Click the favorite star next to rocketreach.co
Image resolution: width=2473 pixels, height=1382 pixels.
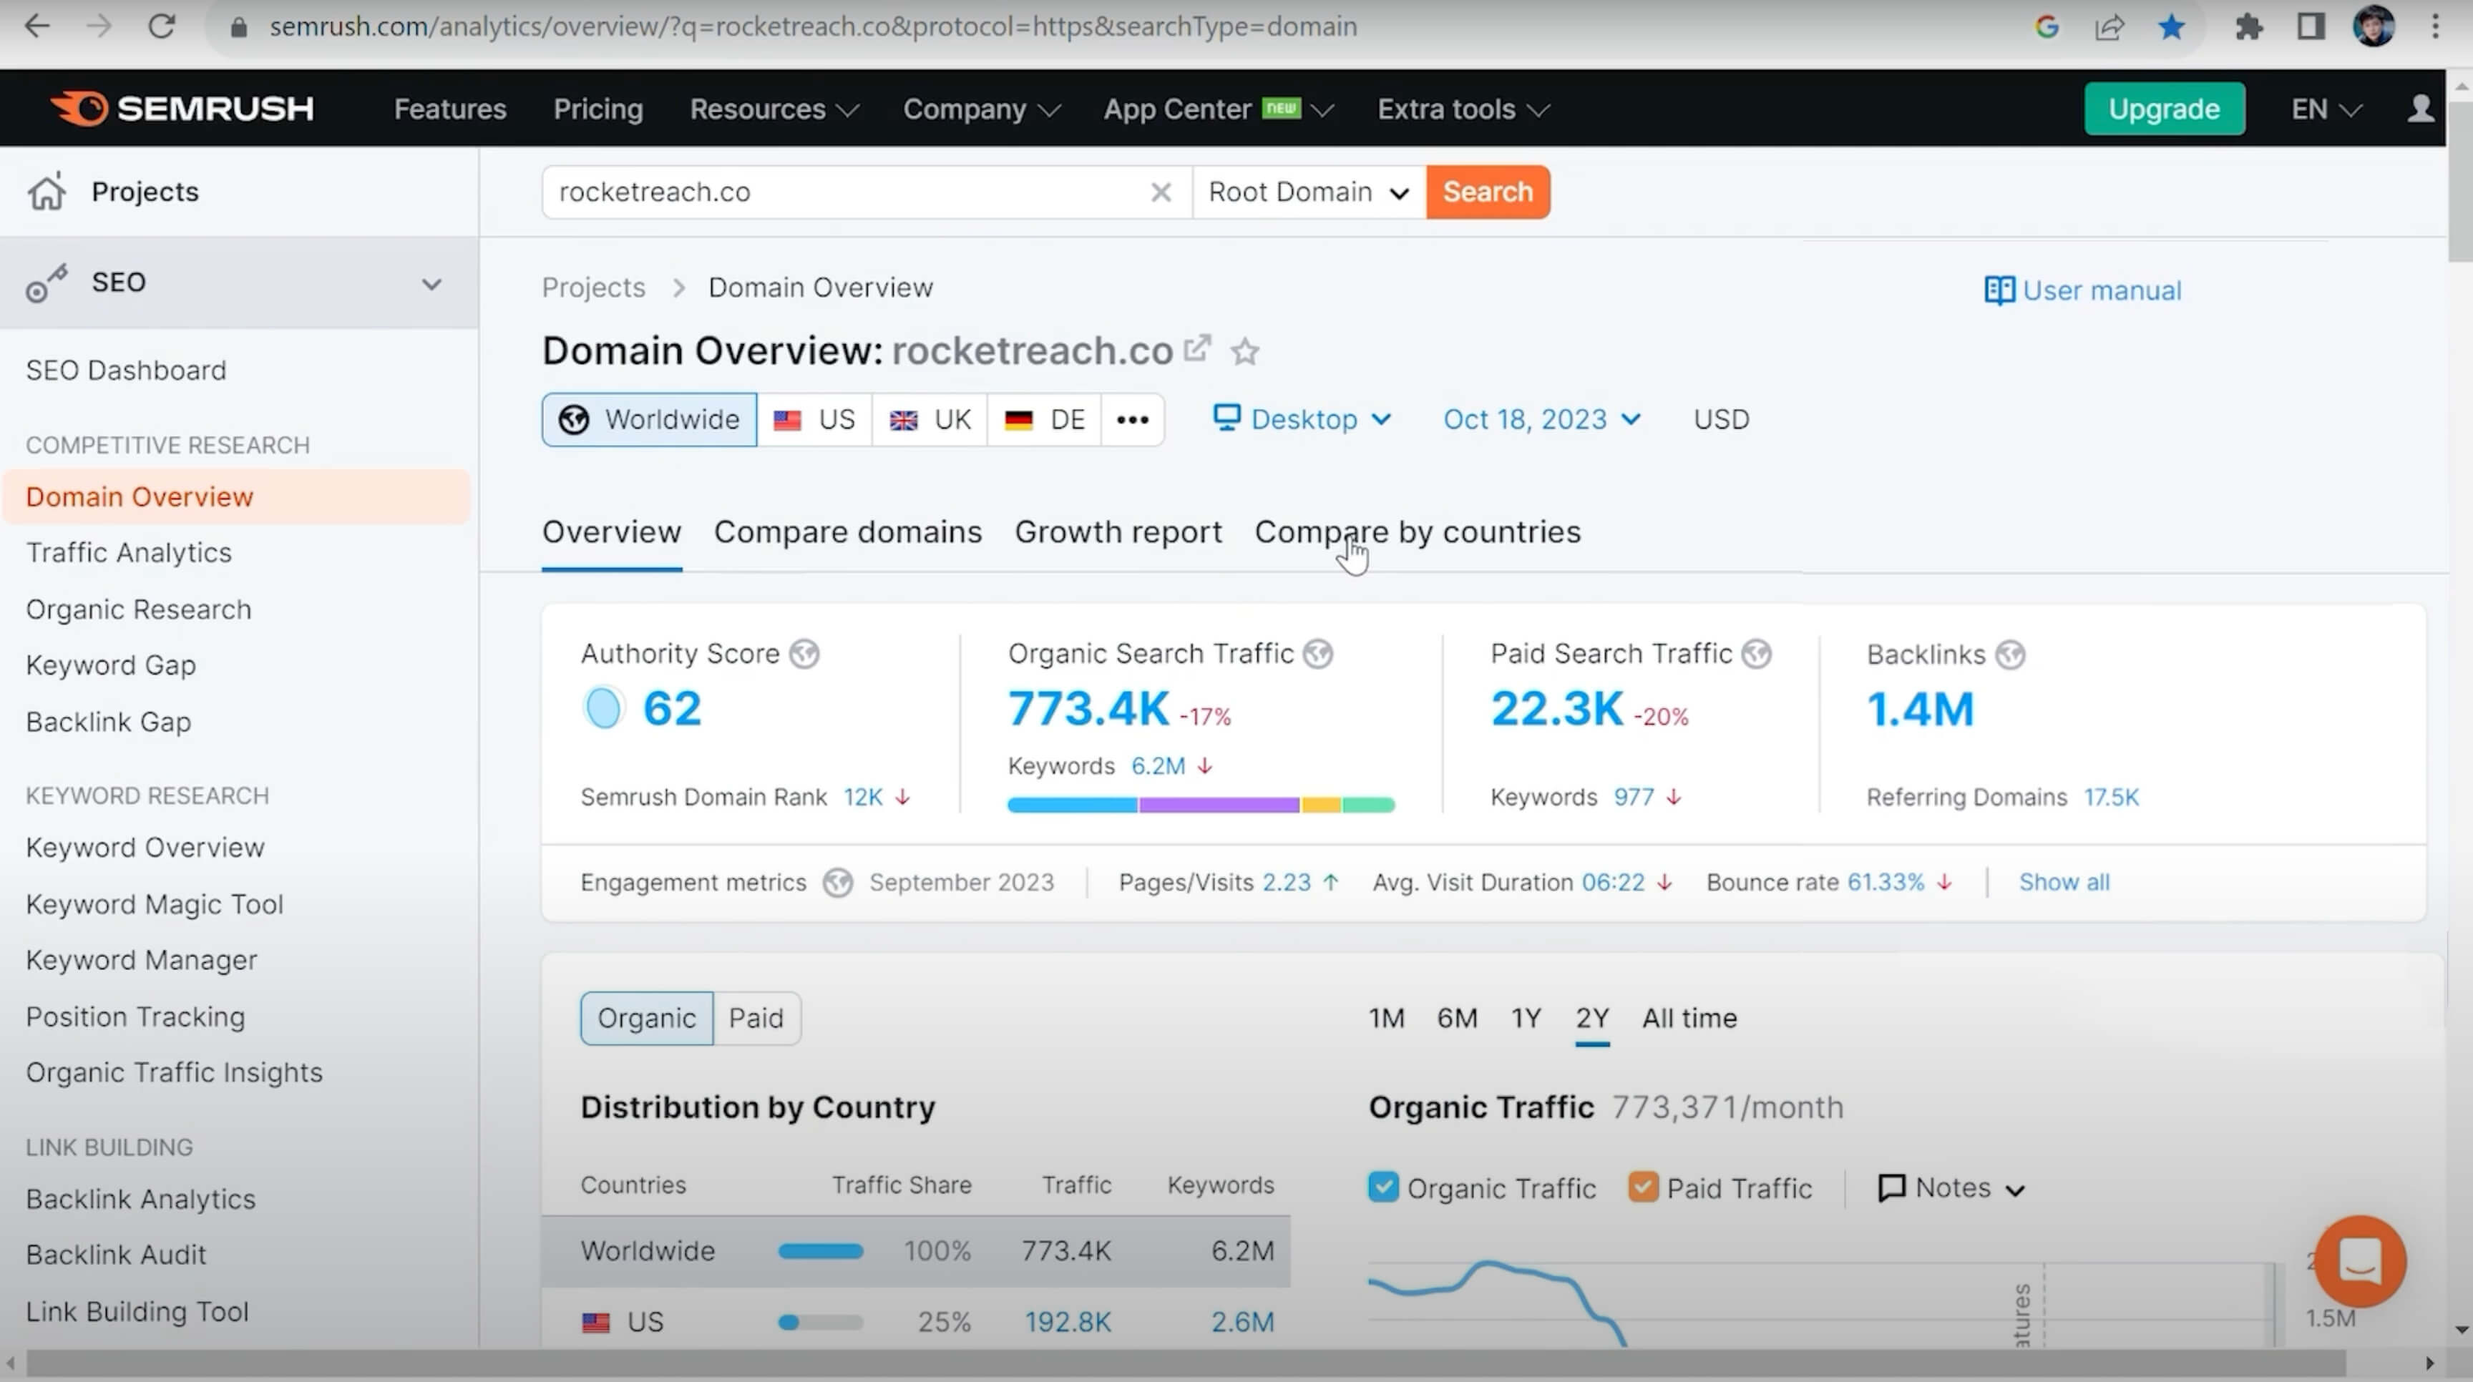point(1244,352)
